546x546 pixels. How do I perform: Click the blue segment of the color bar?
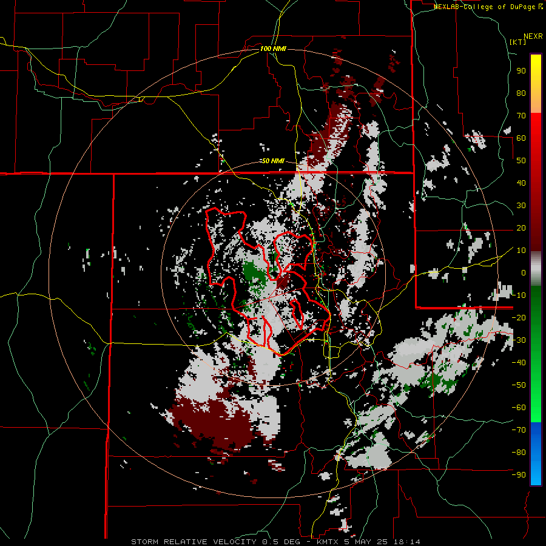(x=536, y=454)
